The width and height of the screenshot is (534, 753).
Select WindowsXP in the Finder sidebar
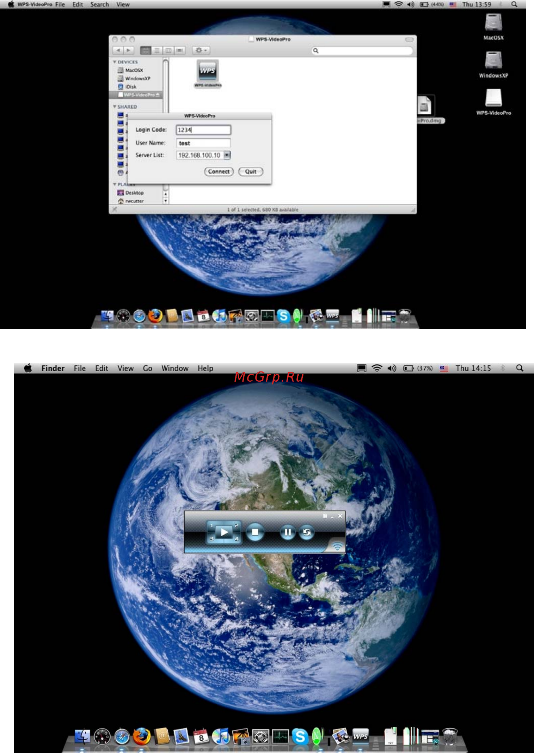pos(134,78)
